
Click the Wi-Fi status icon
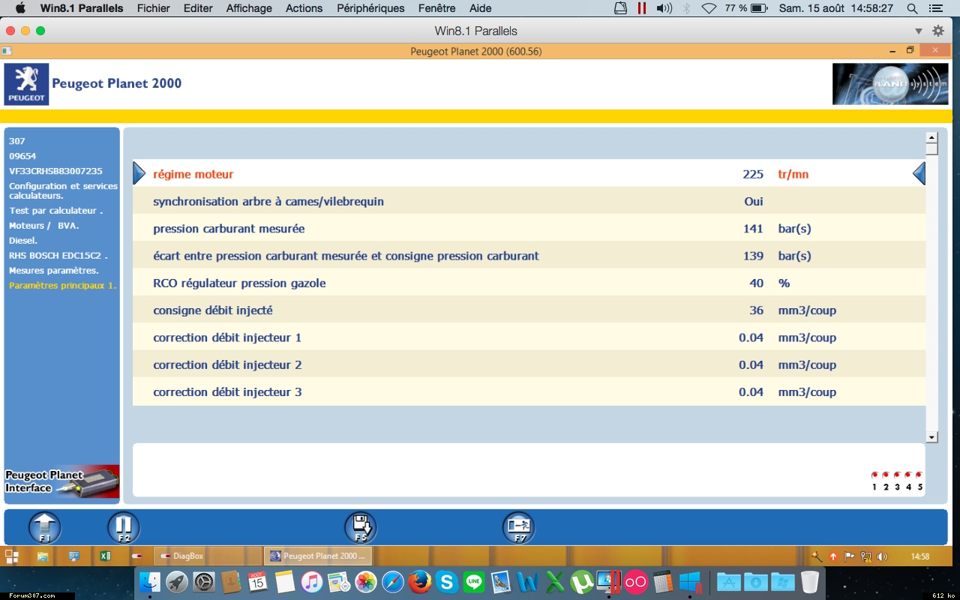(x=709, y=8)
